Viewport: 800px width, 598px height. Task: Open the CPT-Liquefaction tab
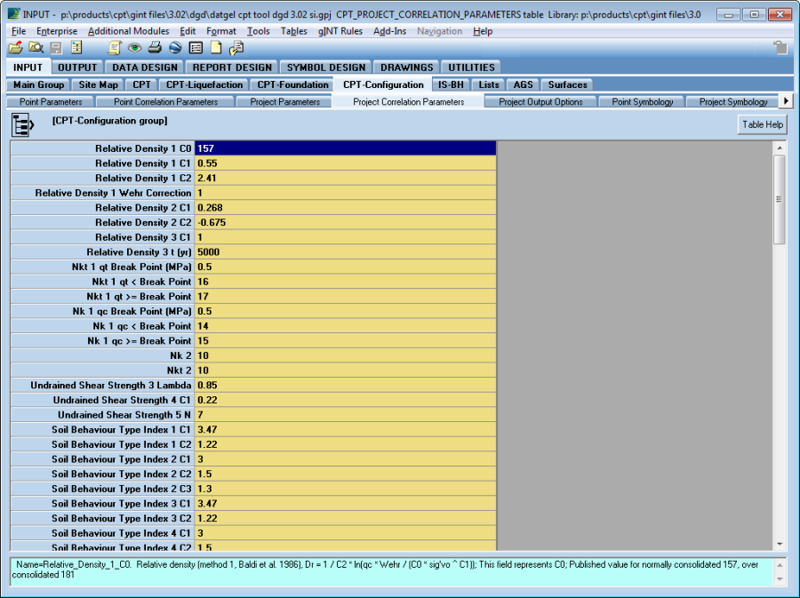[204, 84]
